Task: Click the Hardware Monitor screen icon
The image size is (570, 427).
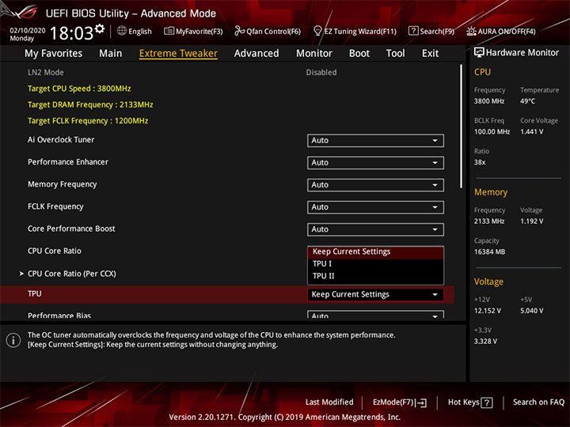Action: tap(479, 53)
